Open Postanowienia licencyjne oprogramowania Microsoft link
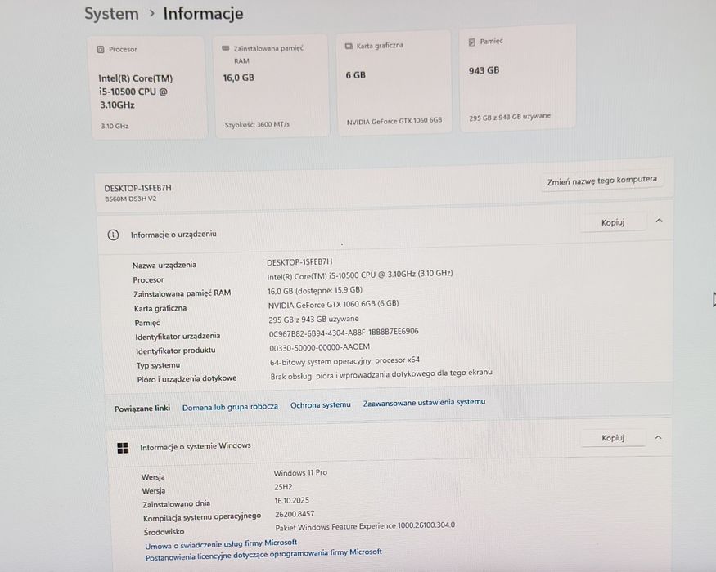 [x=263, y=555]
